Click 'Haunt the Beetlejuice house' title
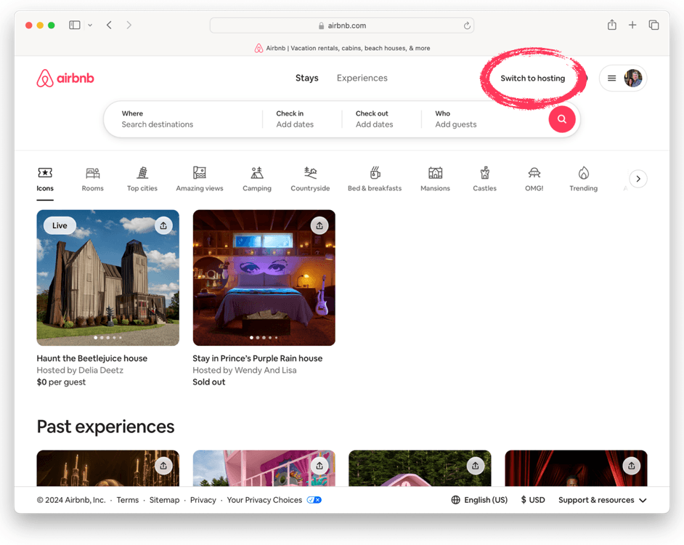 point(92,358)
